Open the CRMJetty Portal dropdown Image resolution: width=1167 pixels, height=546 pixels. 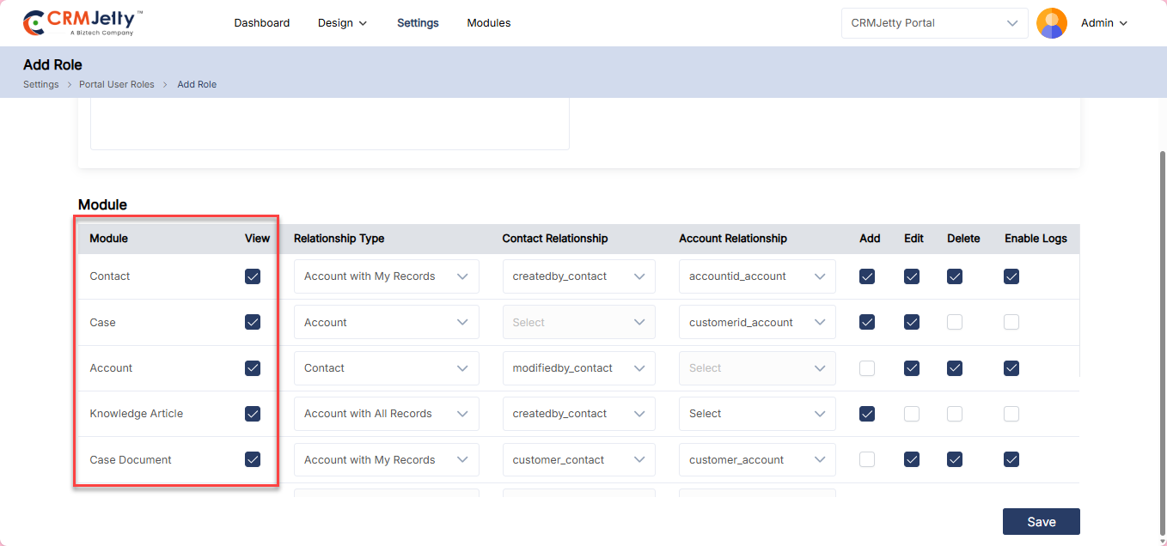click(x=934, y=23)
